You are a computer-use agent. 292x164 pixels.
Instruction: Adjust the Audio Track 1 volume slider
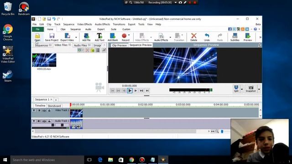tap(53, 125)
